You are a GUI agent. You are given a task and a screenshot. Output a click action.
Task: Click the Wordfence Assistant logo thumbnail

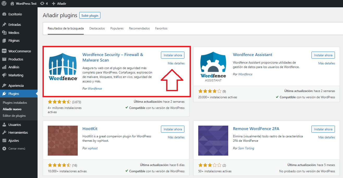coord(213,67)
